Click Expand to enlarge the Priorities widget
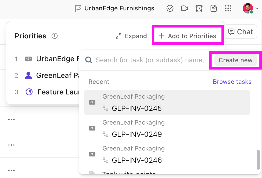262x178 pixels. tap(131, 36)
